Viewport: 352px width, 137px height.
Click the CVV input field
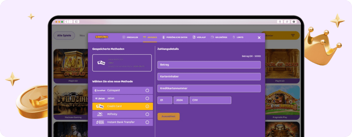coord(210,100)
